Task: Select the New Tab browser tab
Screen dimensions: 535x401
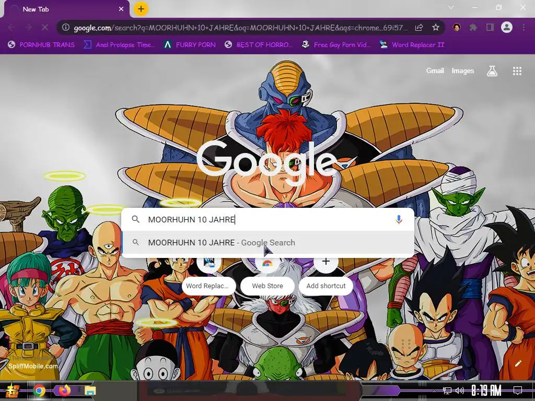Action: click(x=66, y=9)
